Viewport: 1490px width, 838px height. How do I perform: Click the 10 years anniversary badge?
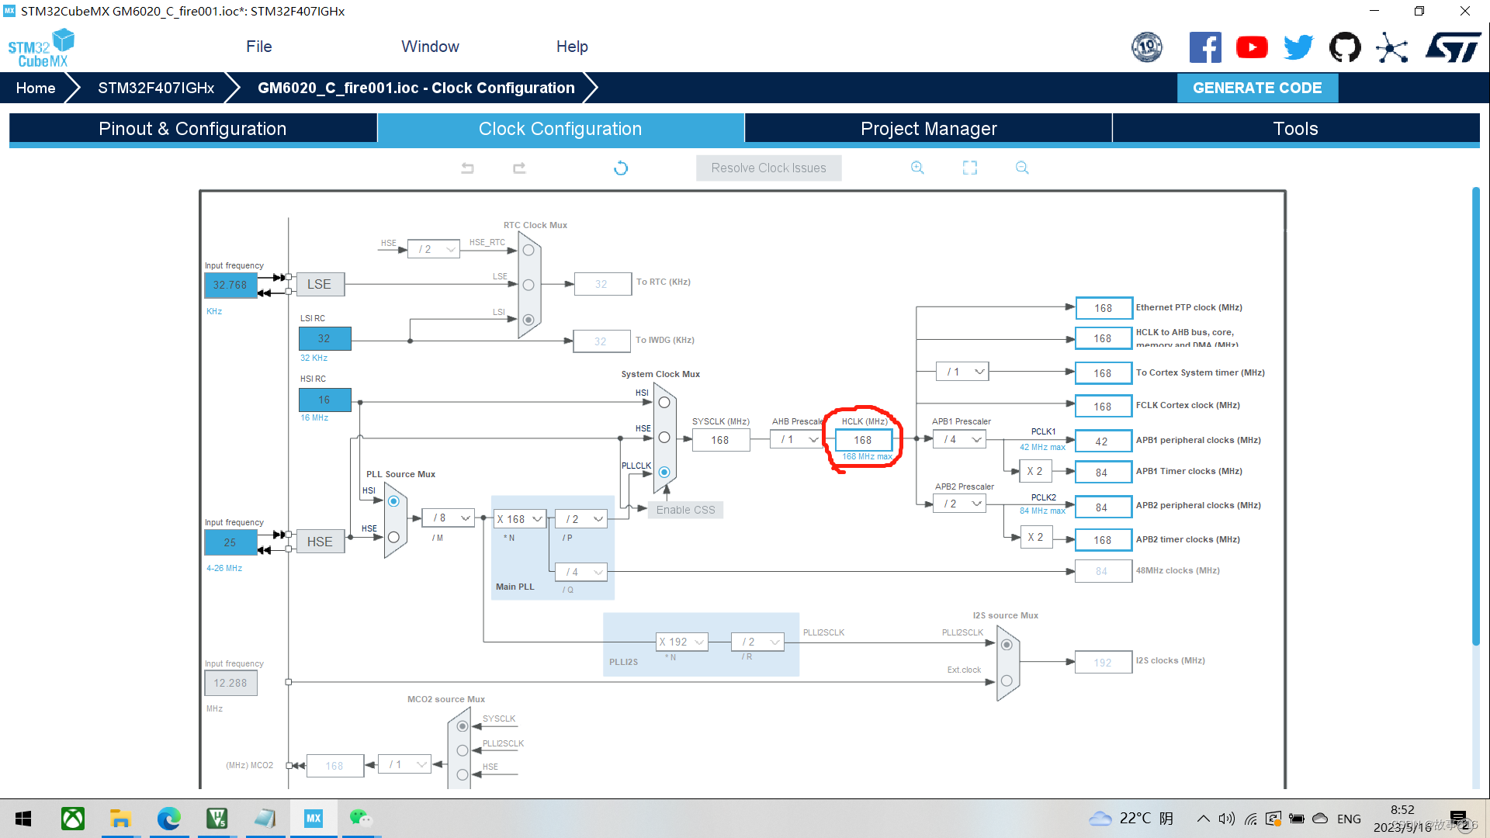coord(1147,47)
